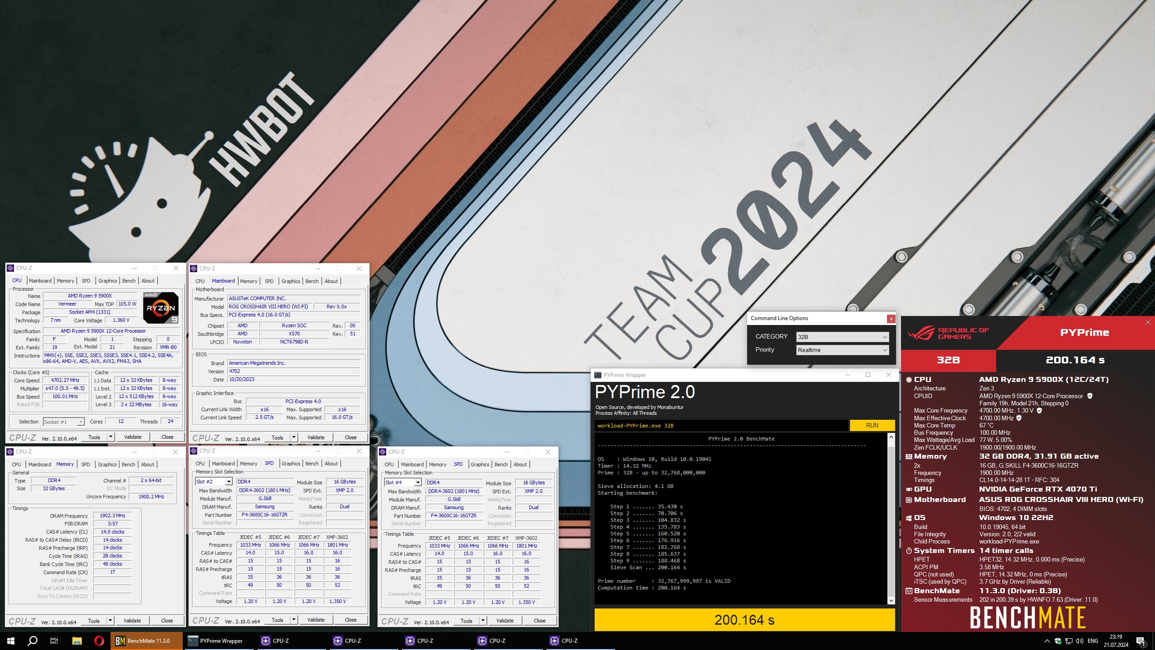This screenshot has height=650, width=1155.
Task: Click Tools button in CPU-Z Memory window
Action: click(x=94, y=621)
